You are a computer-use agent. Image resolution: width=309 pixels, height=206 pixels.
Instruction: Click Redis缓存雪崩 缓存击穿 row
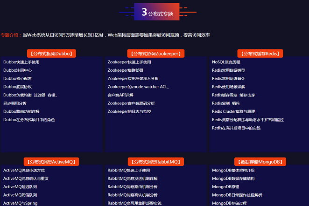(233, 95)
